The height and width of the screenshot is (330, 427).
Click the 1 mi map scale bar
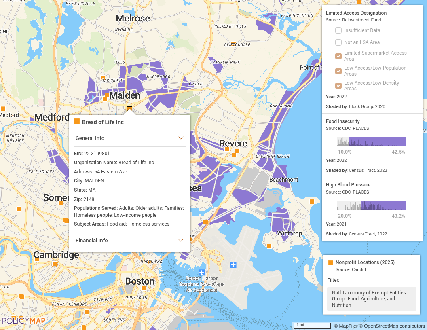312,326
